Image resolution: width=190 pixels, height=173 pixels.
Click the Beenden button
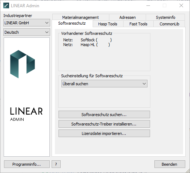click(170, 164)
